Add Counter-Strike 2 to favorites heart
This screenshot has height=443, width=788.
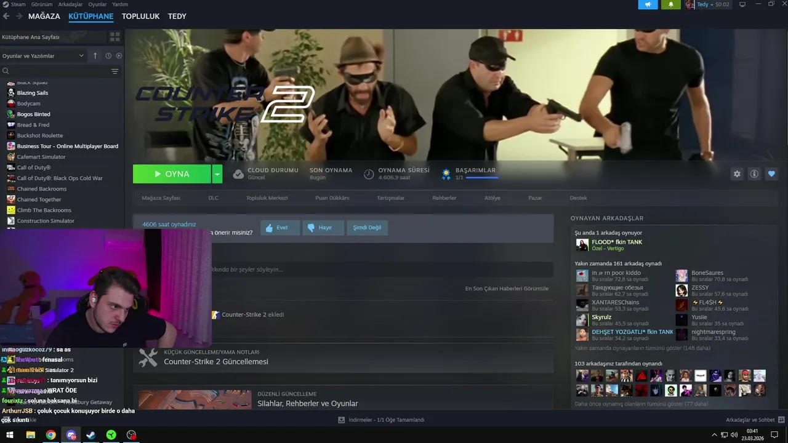(x=771, y=174)
